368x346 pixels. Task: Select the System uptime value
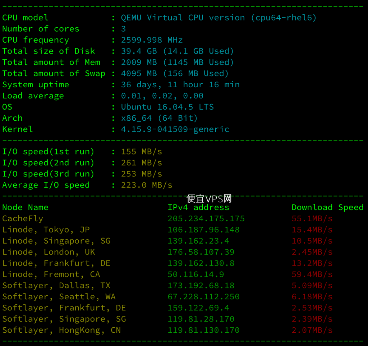(180, 85)
